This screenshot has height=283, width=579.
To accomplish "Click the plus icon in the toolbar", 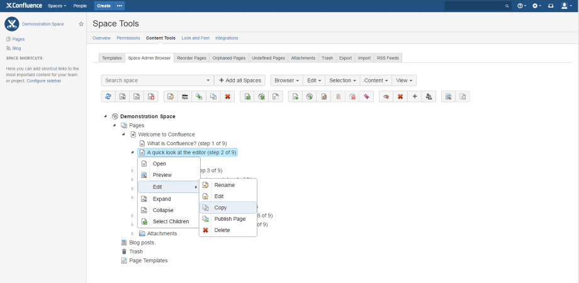I will coord(414,96).
